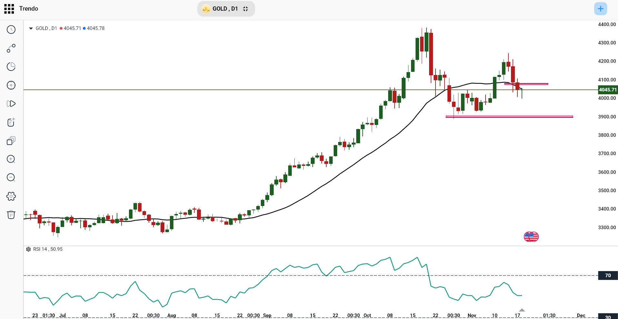Open the trend line drawing tool
The width and height of the screenshot is (618, 319).
point(11,48)
